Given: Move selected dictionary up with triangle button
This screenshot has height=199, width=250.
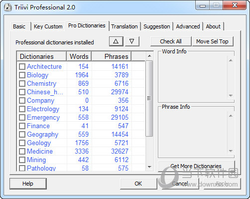Looking at the screenshot, I should (116, 41).
